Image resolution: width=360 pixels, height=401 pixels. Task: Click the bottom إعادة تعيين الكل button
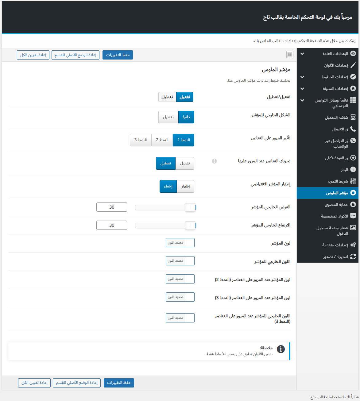34,383
